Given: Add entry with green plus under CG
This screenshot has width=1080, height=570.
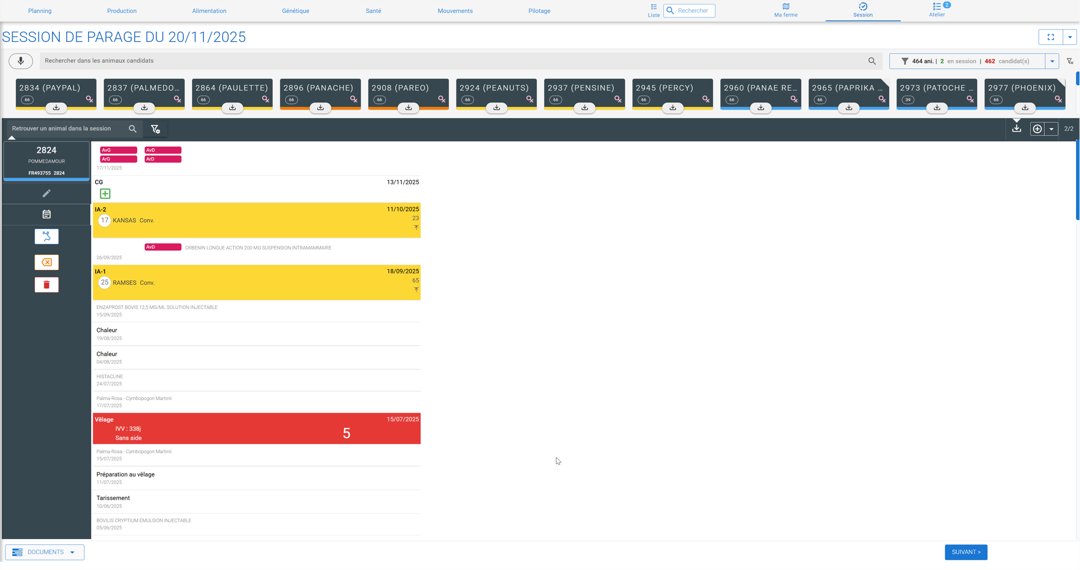Looking at the screenshot, I should (x=105, y=194).
